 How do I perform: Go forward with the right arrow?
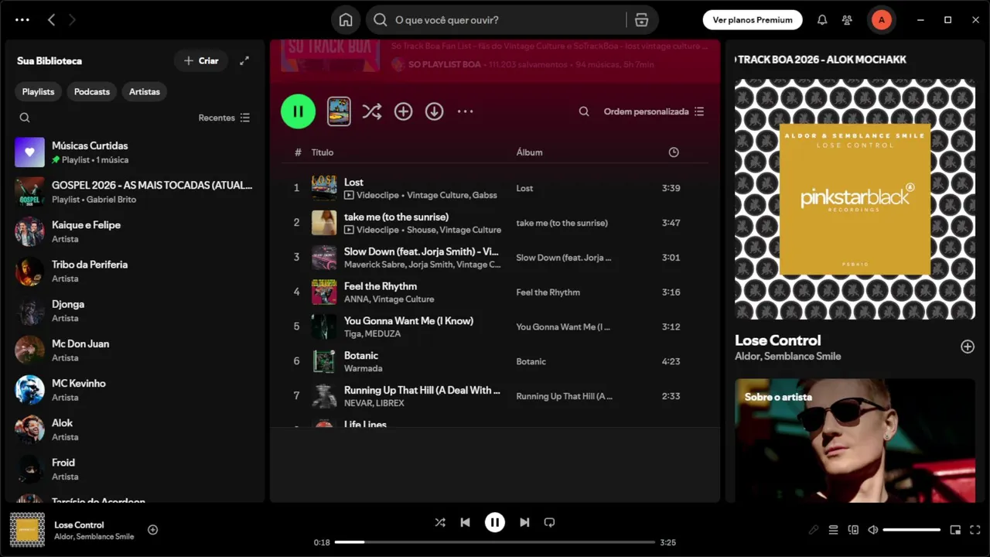(x=72, y=20)
